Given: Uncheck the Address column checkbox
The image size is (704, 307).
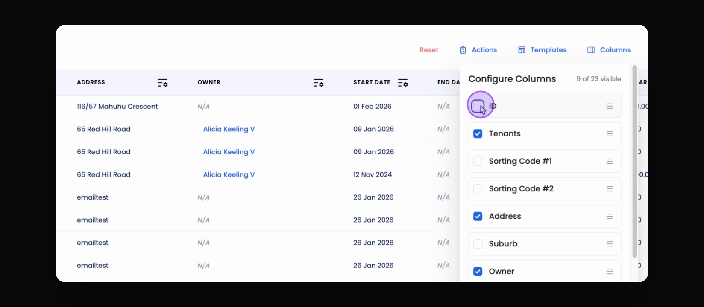Looking at the screenshot, I should tap(478, 217).
